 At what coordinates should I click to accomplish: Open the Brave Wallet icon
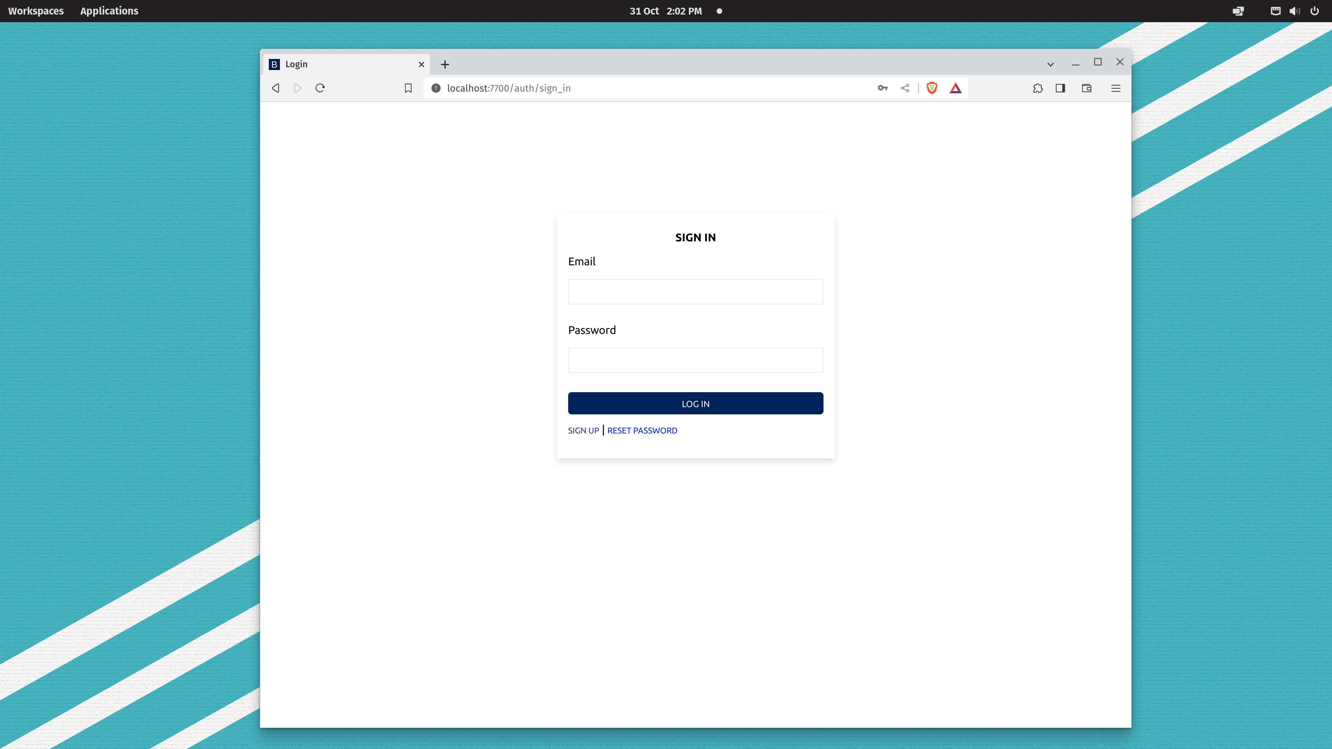1087,88
